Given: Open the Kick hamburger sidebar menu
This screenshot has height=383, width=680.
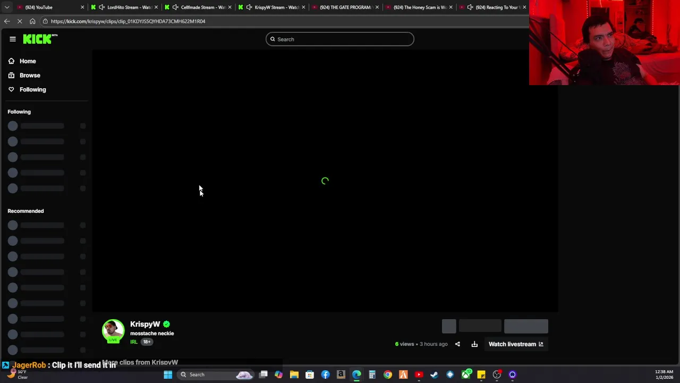Looking at the screenshot, I should pyautogui.click(x=13, y=39).
